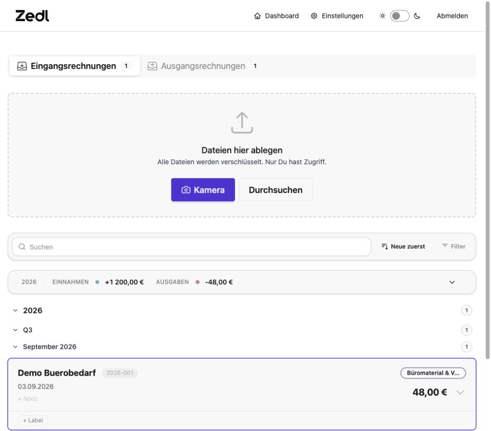Viewport: 491px width, 431px height.
Task: Expand the 2026 summary bar chevron
Action: click(x=452, y=282)
